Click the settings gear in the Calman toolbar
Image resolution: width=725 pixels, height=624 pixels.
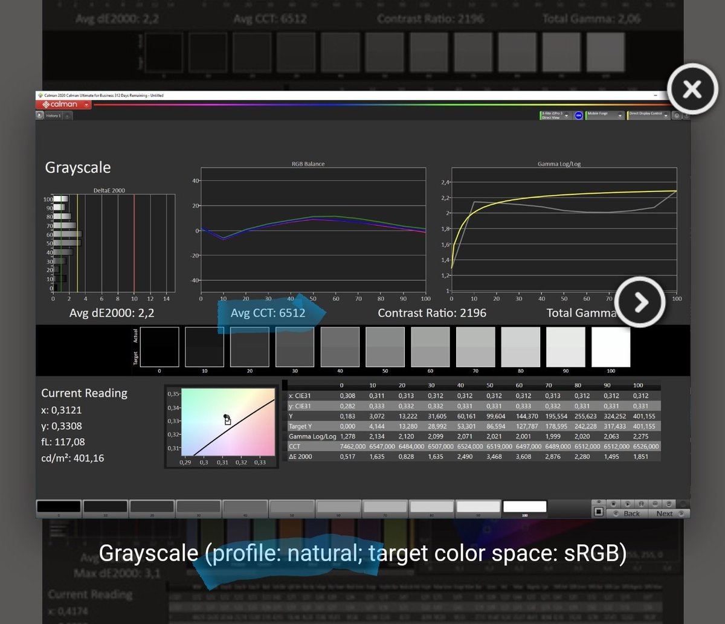(x=677, y=115)
